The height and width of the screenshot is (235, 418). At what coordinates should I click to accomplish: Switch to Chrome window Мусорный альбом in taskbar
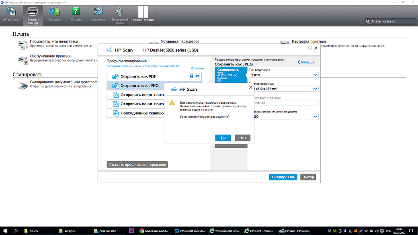click(154, 231)
